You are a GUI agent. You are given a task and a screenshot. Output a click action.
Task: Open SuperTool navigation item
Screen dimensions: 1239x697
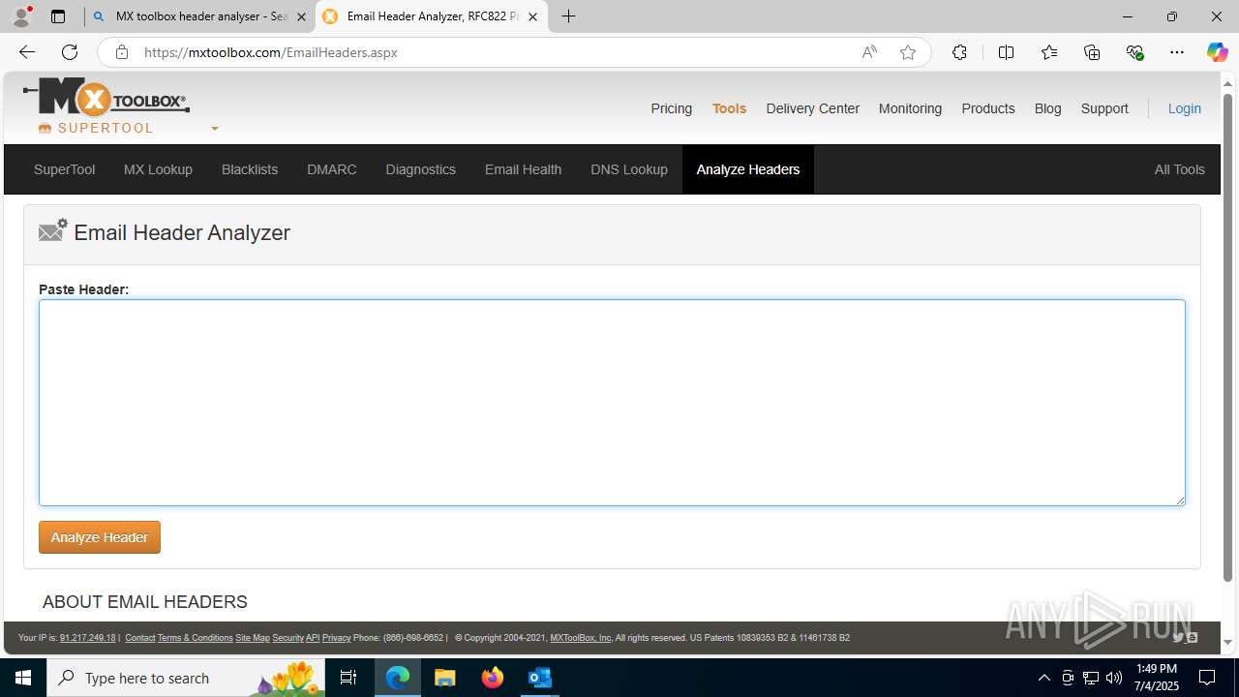pyautogui.click(x=64, y=169)
